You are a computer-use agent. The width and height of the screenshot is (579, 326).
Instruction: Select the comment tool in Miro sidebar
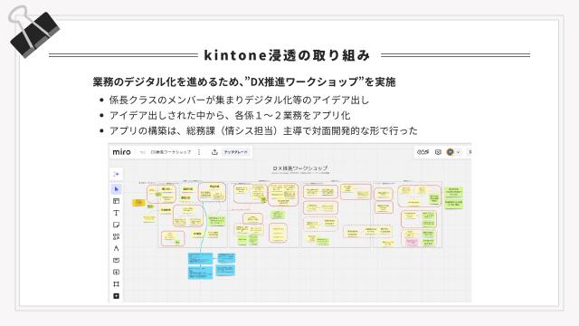pyautogui.click(x=117, y=260)
